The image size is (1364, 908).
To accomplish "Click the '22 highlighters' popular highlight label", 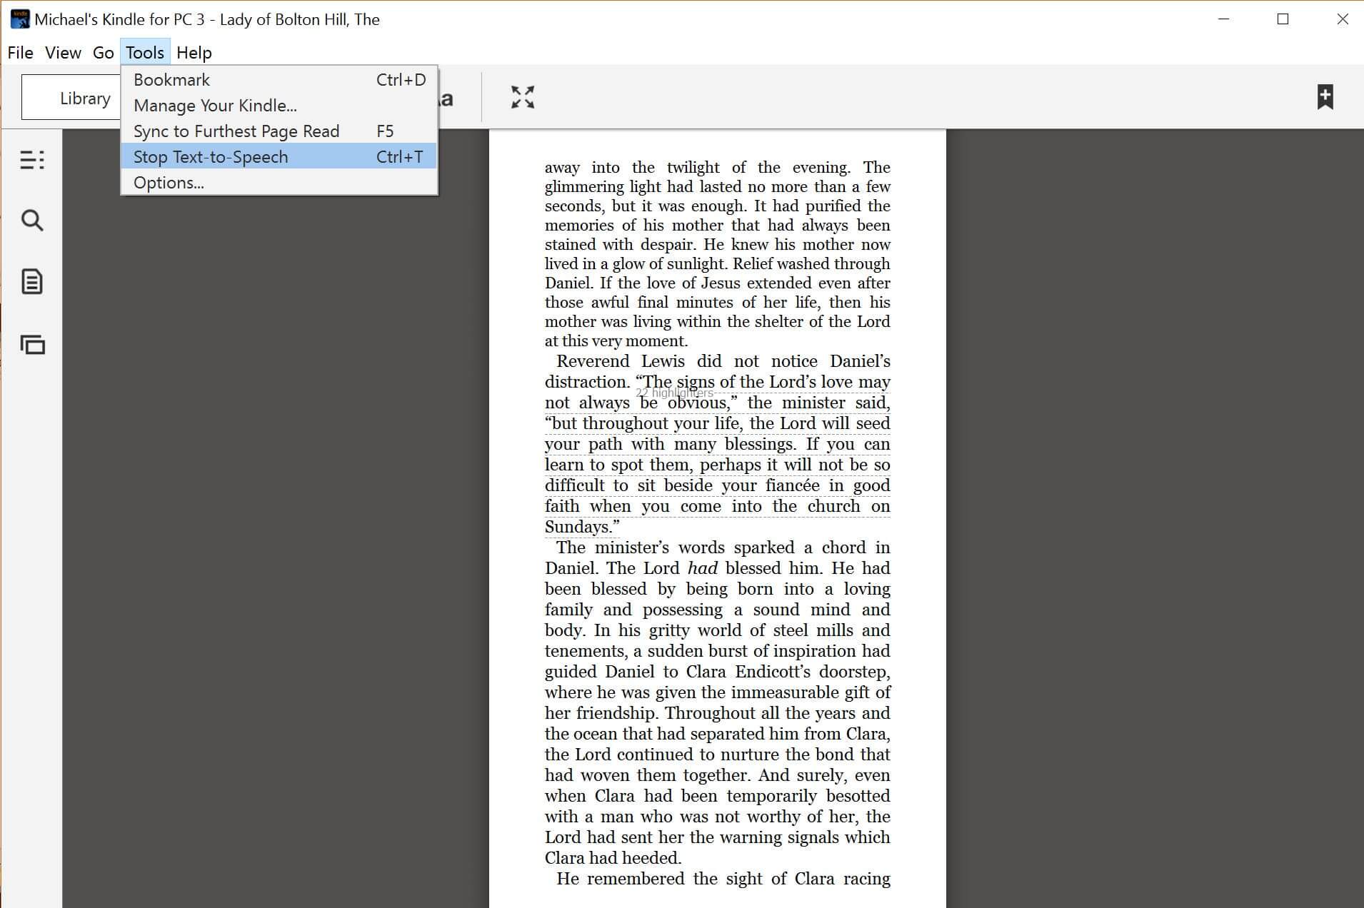I will [x=674, y=393].
